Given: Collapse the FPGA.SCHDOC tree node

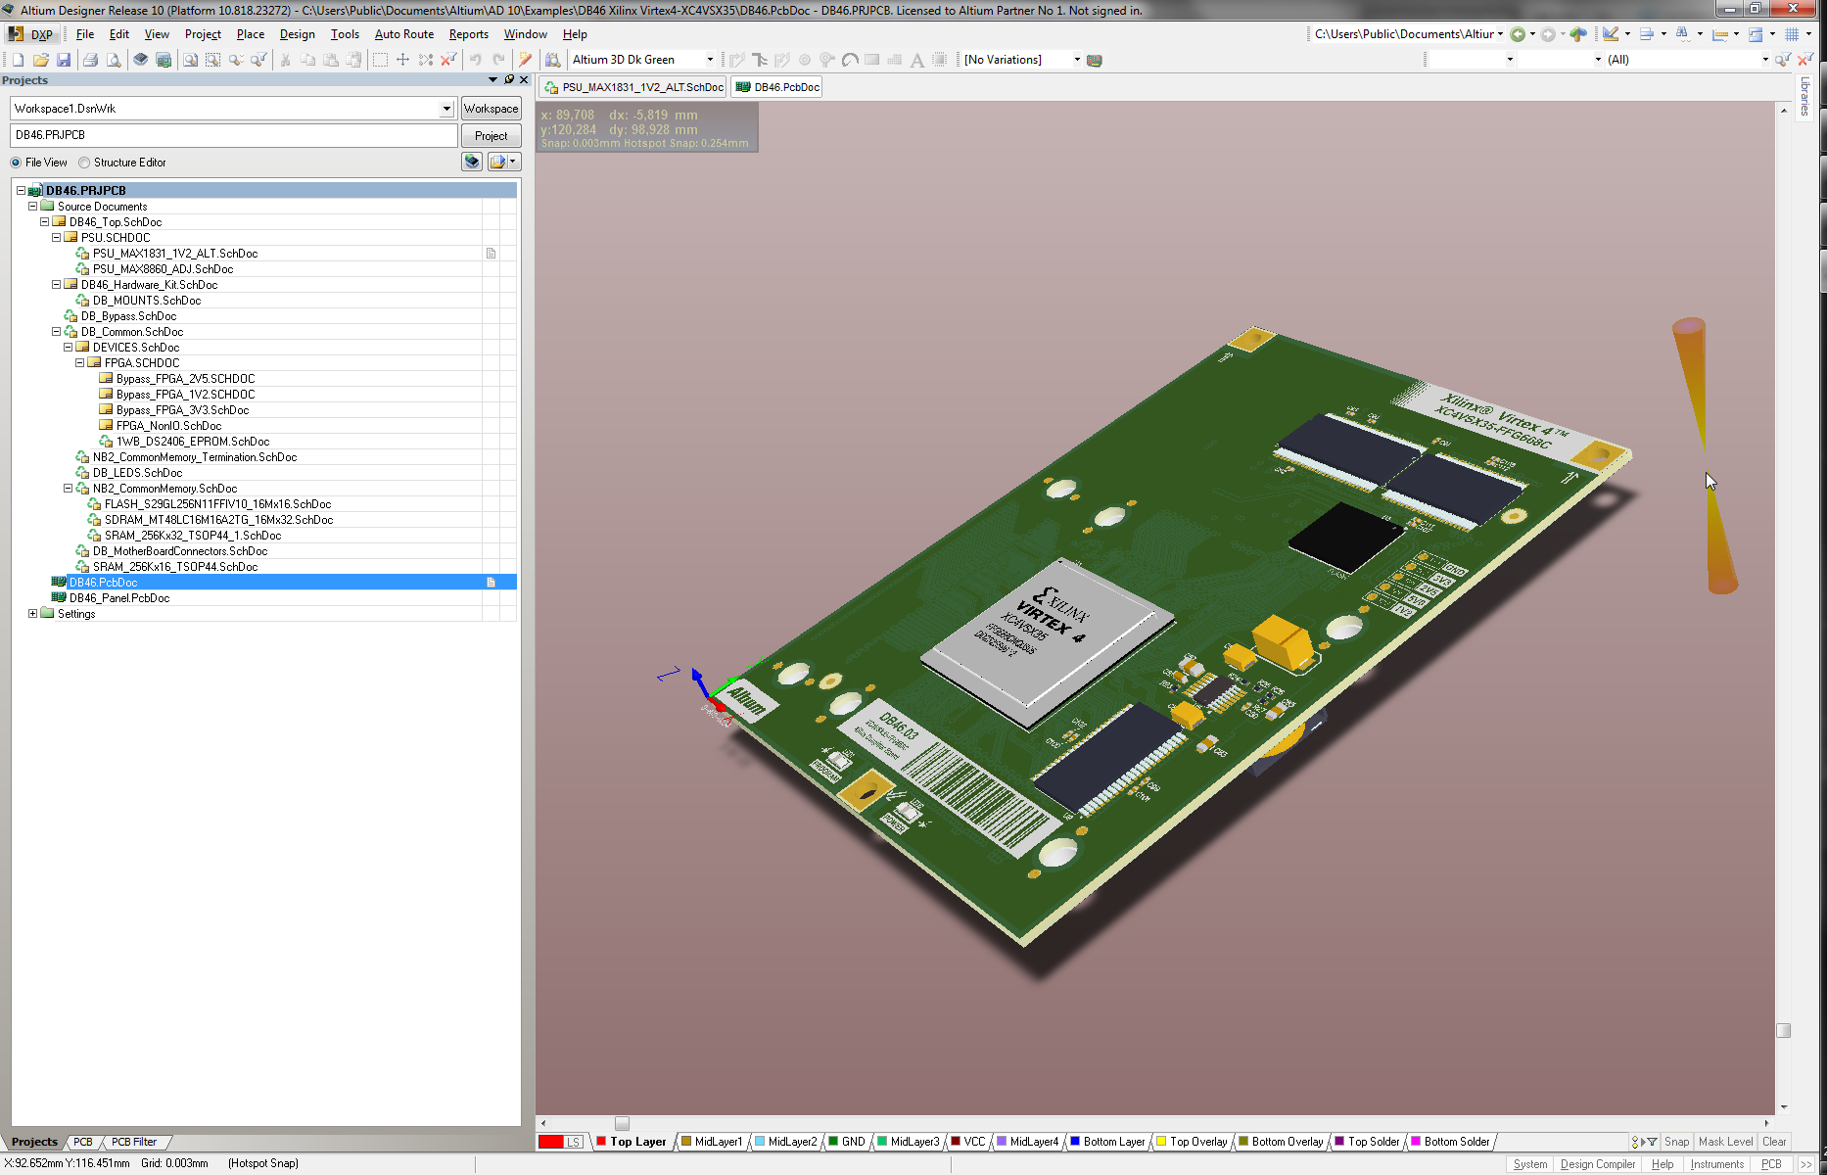Looking at the screenshot, I should coord(80,363).
